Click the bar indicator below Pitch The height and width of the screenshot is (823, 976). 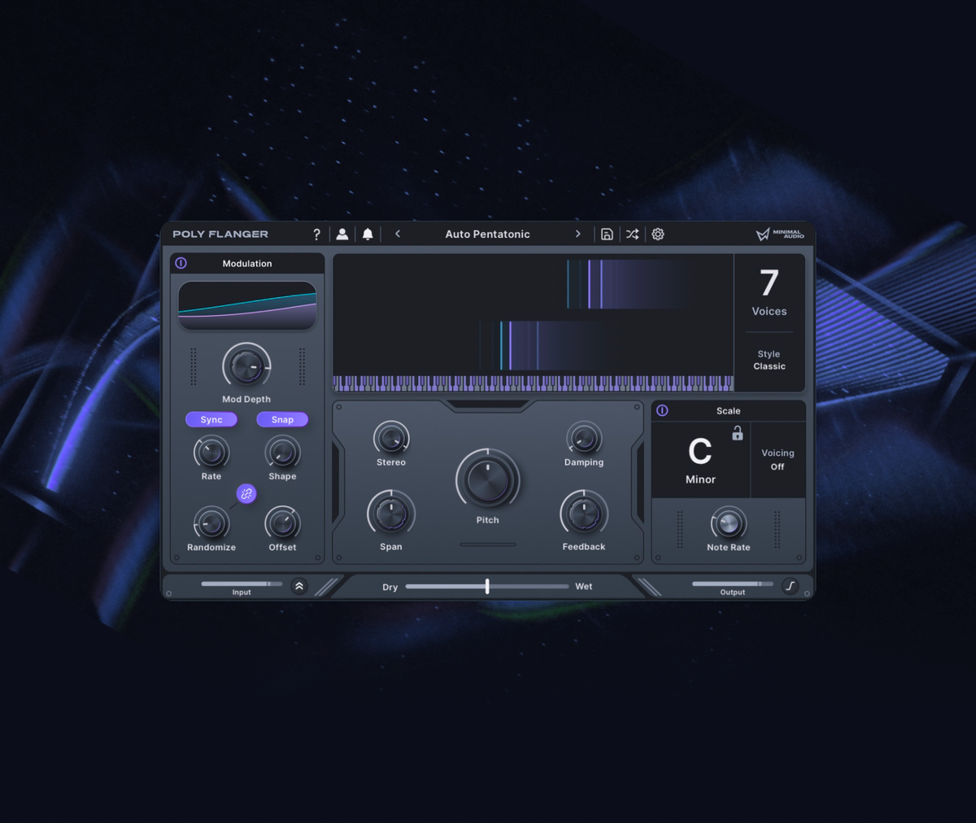[x=487, y=545]
